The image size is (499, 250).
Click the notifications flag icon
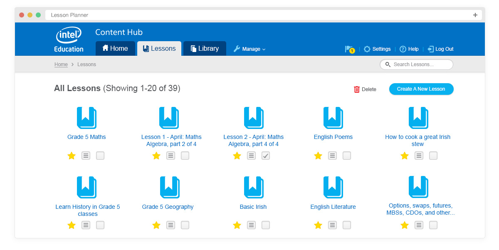pyautogui.click(x=349, y=49)
